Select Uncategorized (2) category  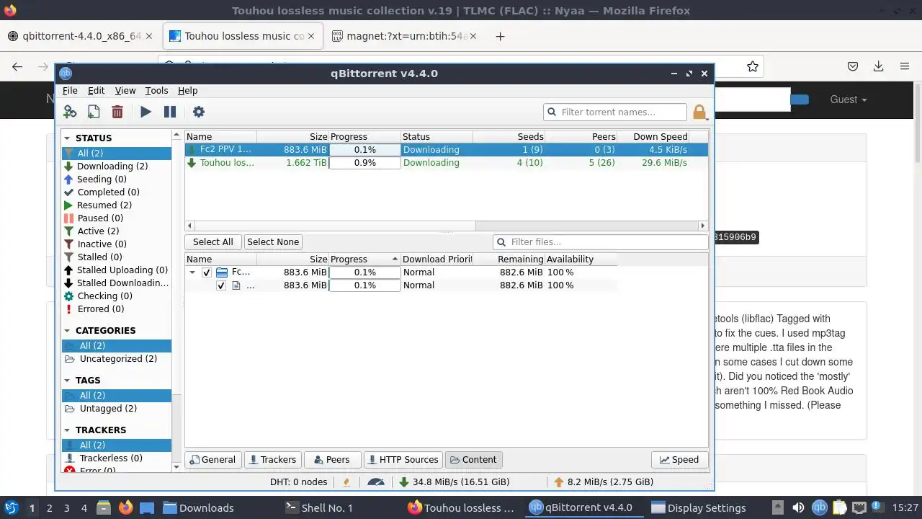coord(117,358)
